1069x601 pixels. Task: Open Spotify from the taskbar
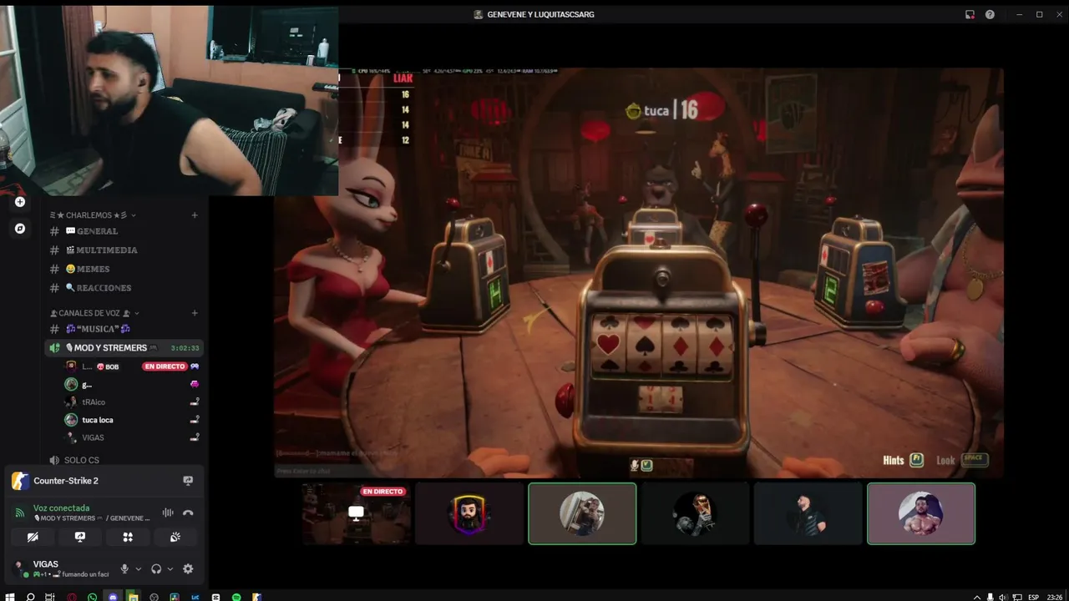point(236,597)
